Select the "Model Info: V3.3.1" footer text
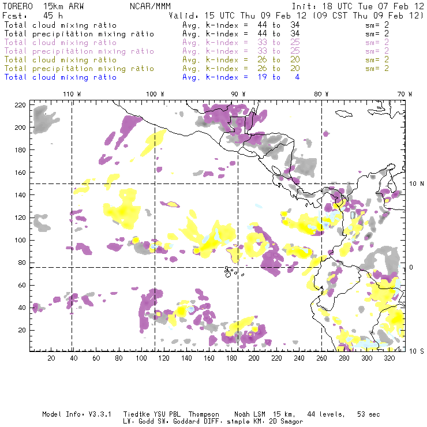The image size is (427, 427). click(77, 414)
